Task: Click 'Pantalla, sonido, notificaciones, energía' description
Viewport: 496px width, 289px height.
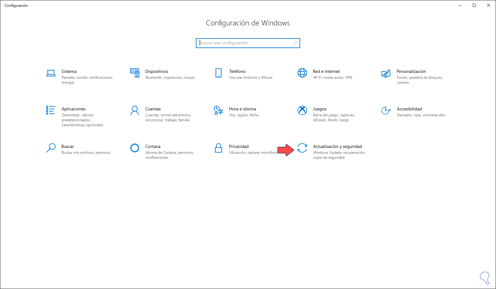Action: (87, 80)
